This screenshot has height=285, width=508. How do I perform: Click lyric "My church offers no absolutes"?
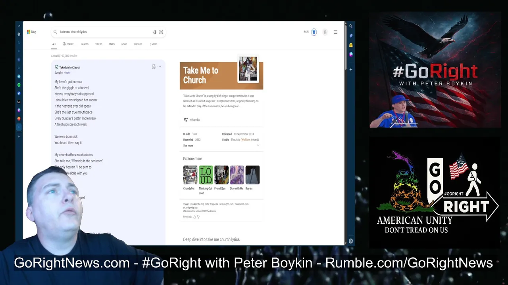click(73, 155)
